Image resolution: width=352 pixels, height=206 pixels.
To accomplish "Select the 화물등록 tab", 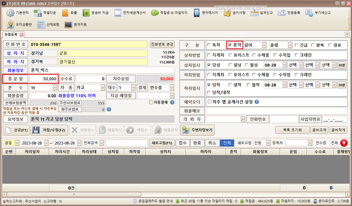I will (x=11, y=35).
